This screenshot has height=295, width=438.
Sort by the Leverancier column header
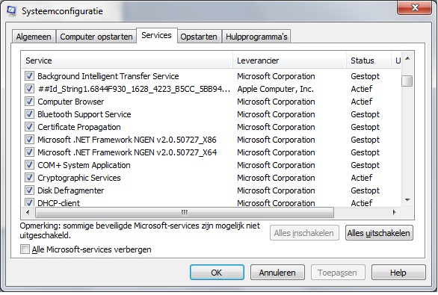click(x=290, y=60)
